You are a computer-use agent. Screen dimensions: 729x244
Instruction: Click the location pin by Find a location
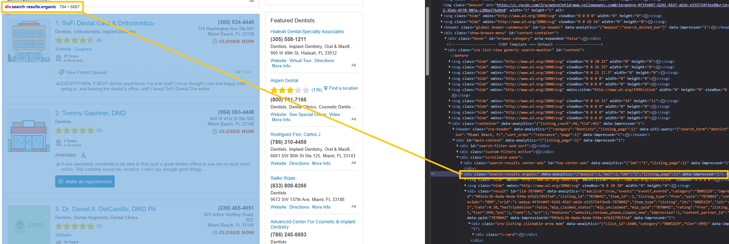(x=326, y=88)
